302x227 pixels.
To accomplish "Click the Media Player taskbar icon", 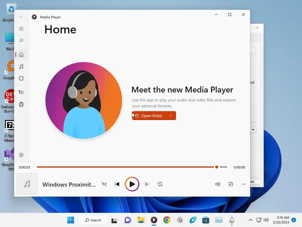I will [x=154, y=220].
